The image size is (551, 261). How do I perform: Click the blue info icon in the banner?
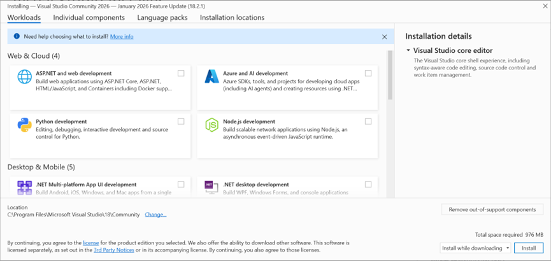[17, 36]
